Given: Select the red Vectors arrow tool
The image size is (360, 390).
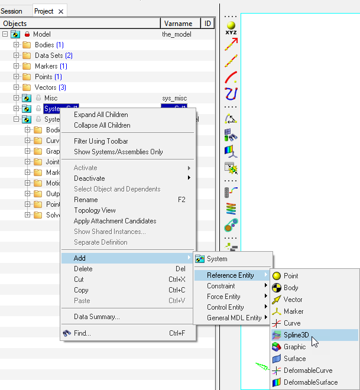Looking at the screenshot, I should click(x=231, y=42).
